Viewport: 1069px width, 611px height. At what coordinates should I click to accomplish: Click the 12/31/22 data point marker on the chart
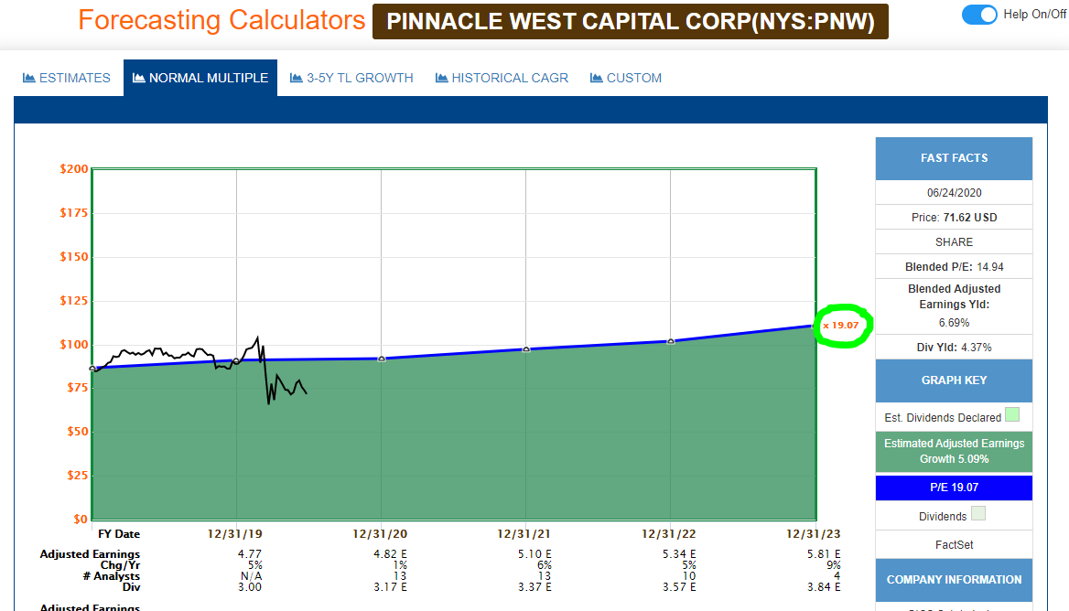671,341
